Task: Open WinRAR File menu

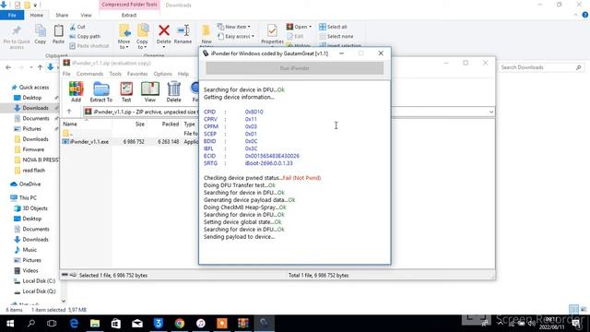Action: (66, 74)
